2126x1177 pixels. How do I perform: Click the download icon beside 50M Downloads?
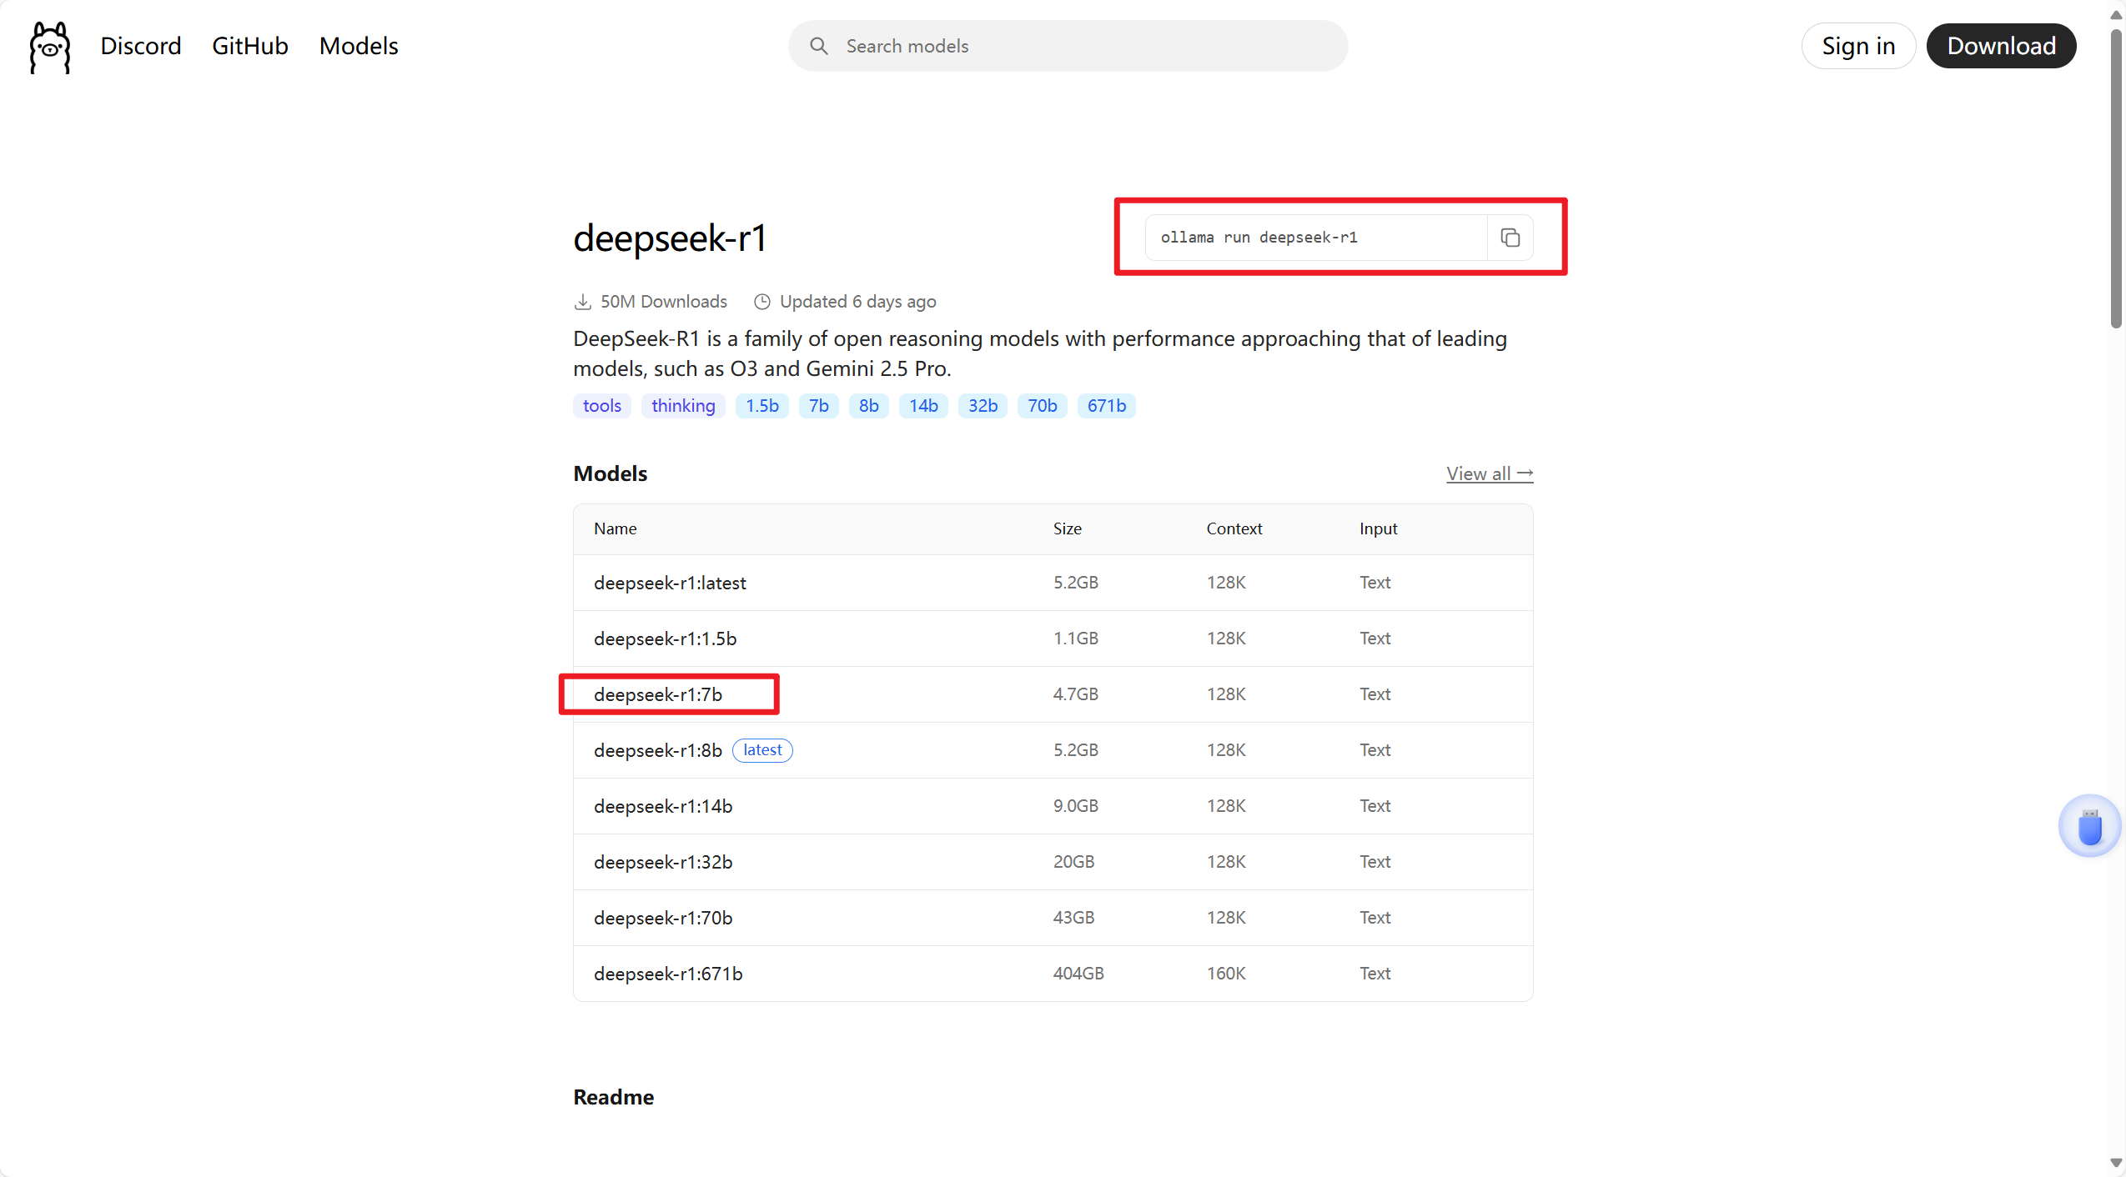click(585, 301)
